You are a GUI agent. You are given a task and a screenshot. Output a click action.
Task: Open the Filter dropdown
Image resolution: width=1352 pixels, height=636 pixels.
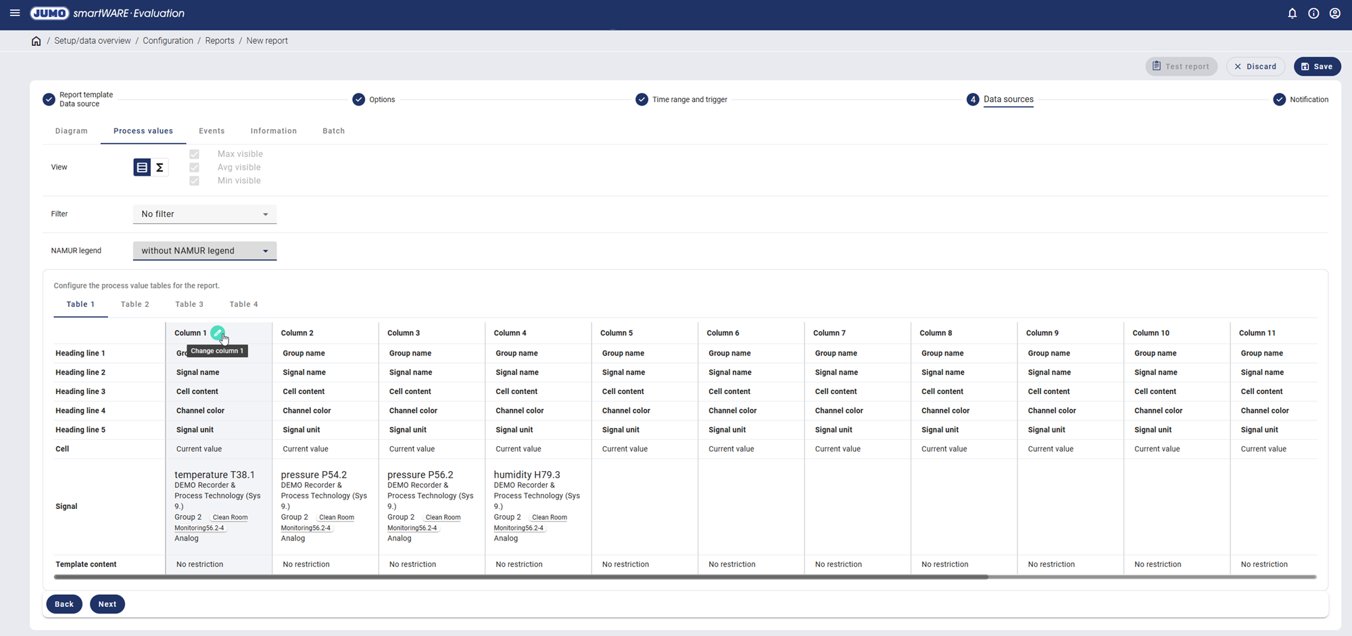click(x=204, y=214)
